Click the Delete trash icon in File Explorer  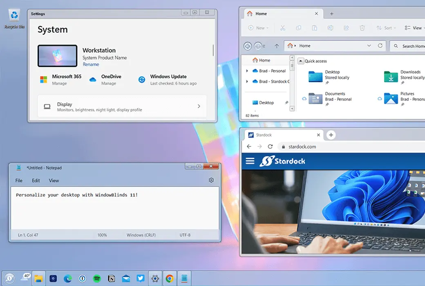click(x=362, y=28)
